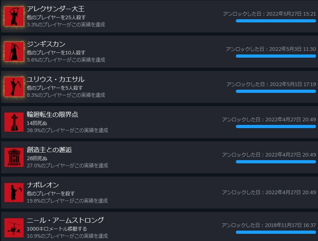
Task: Click the ジンギスカン achievement title
Action: click(x=46, y=44)
